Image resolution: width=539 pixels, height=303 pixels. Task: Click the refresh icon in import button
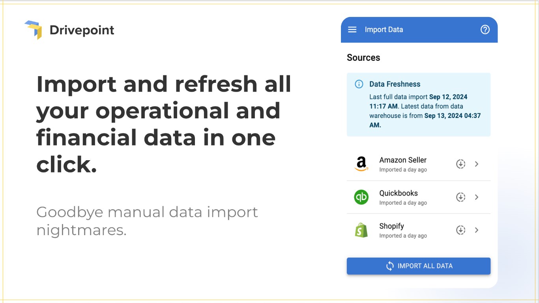tap(390, 266)
